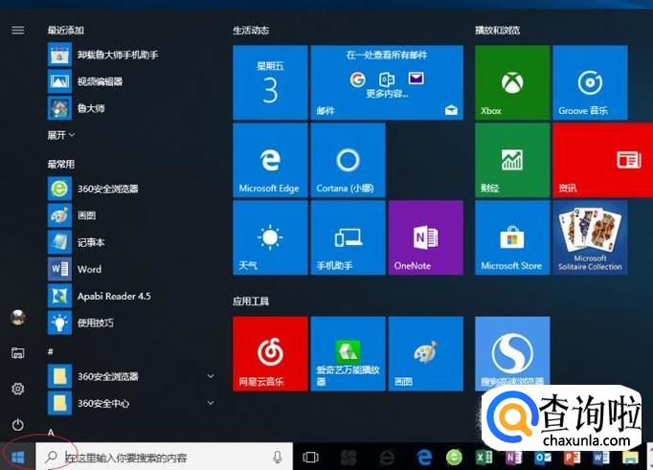653x470 pixels.
Task: Open the Cortana (小娜) tile
Action: 349,160
